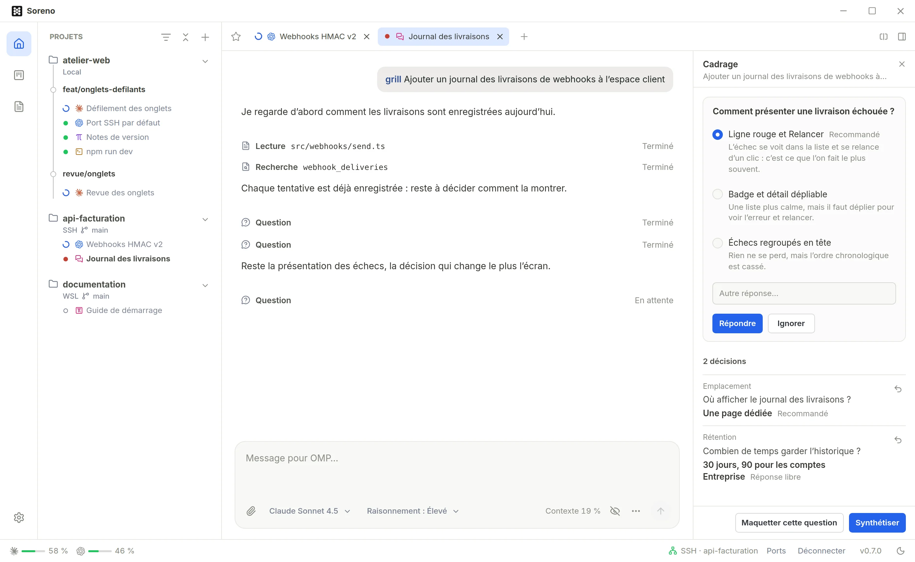Click the Synthétiser button

click(877, 522)
